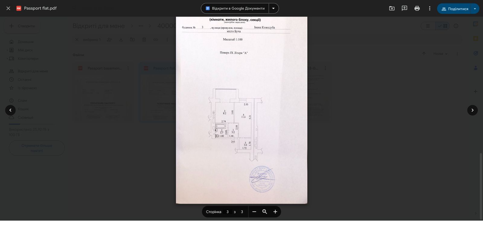Move the selected file to folder
Image resolution: width=483 pixels, height=227 pixels.
coord(133,40)
